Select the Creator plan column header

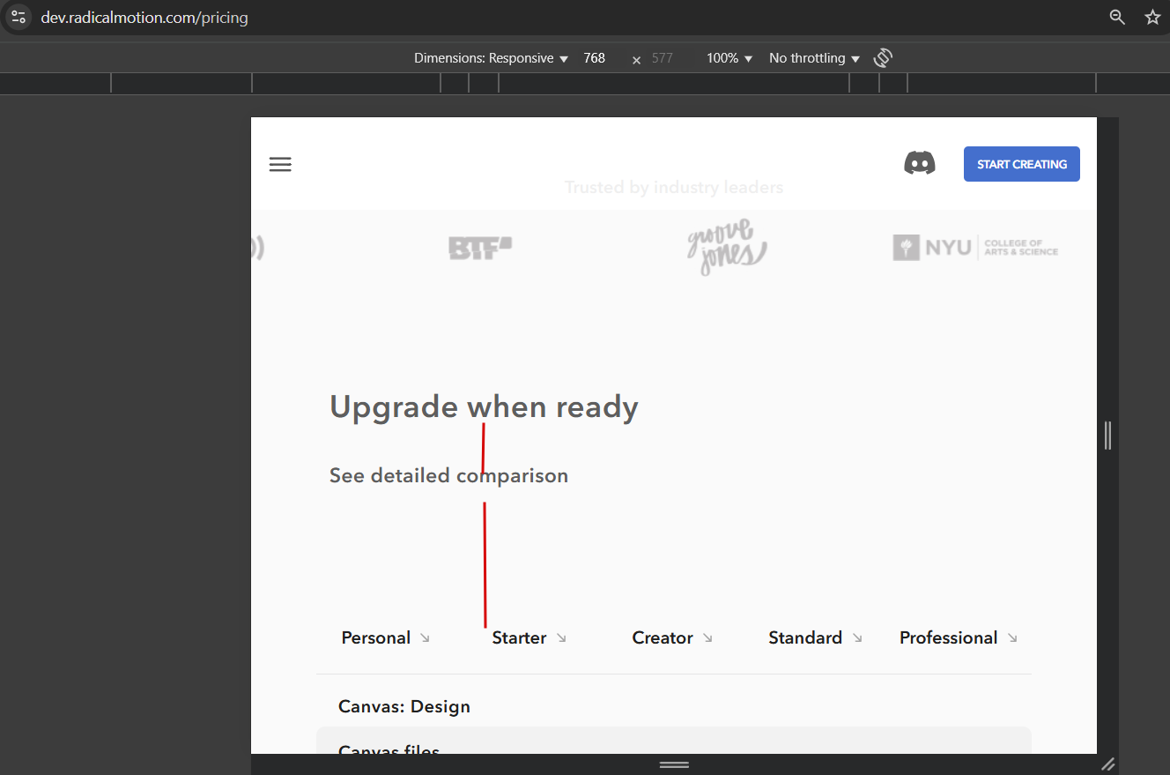coord(663,637)
